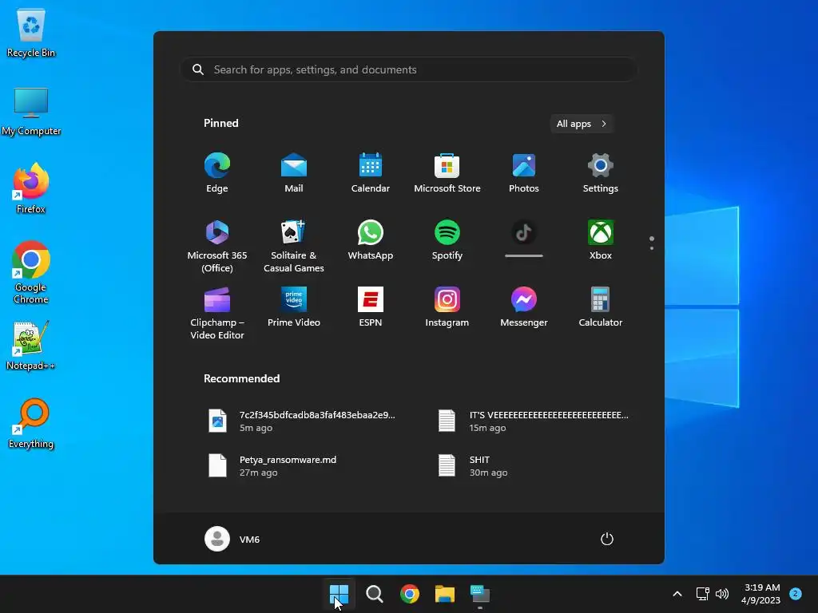Open Solitaire & Casual Games
818x613 pixels.
point(294,246)
